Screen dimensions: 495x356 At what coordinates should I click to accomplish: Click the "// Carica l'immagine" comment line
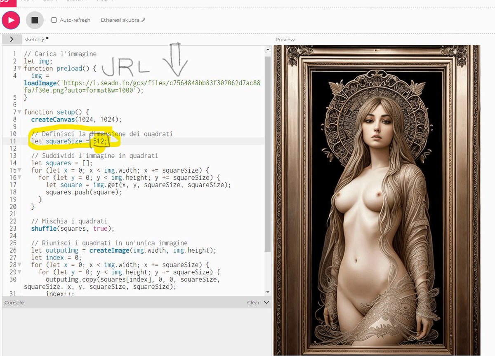pyautogui.click(x=60, y=54)
